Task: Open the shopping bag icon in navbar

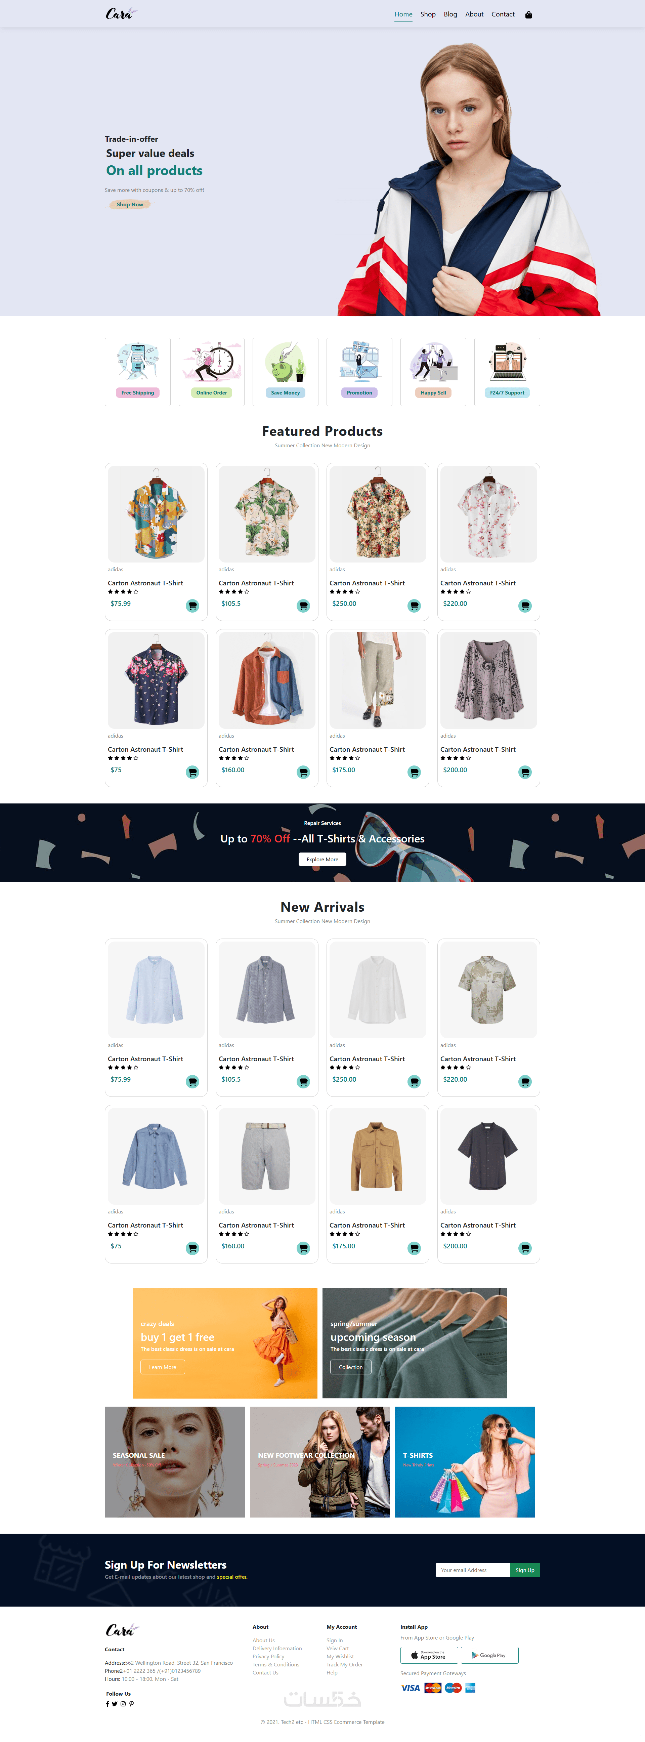Action: click(x=529, y=15)
